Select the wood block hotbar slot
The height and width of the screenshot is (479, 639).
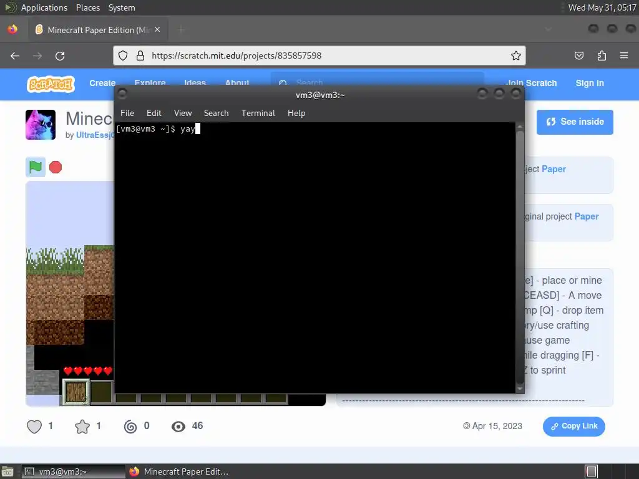click(76, 392)
